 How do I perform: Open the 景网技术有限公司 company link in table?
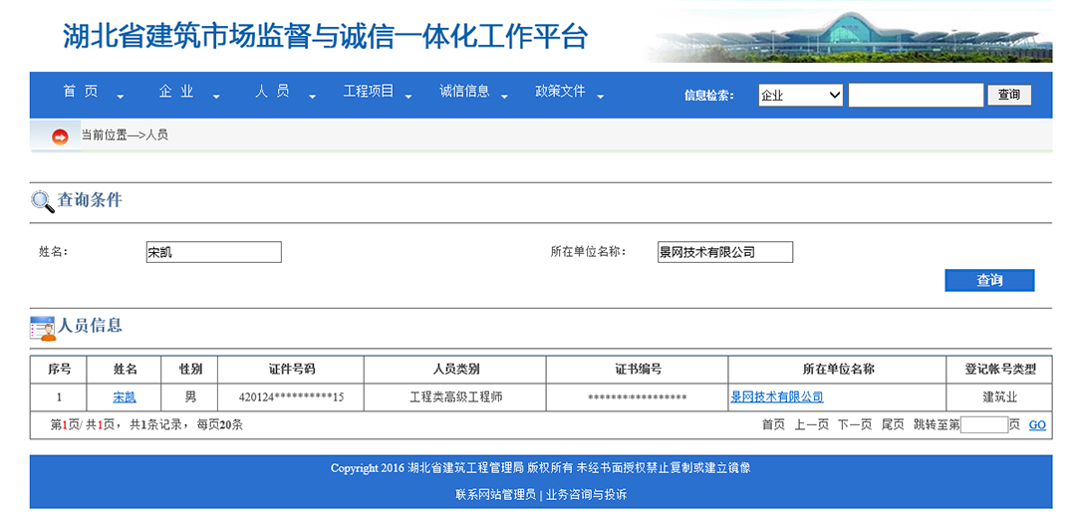click(x=777, y=397)
